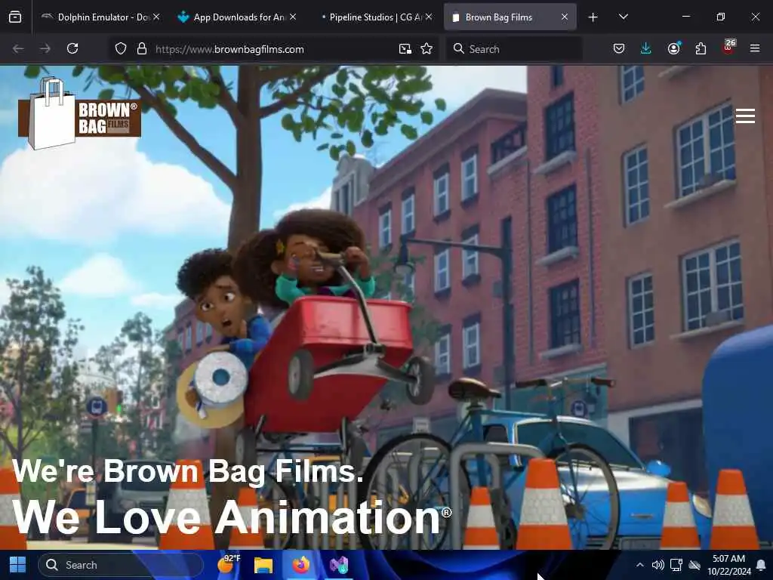Open tracking protection shield info
Image resolution: width=773 pixels, height=580 pixels.
pos(121,49)
